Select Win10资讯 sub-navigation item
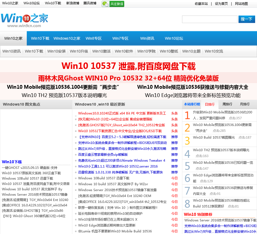Screen dimensions: 257x234 coord(12,51)
